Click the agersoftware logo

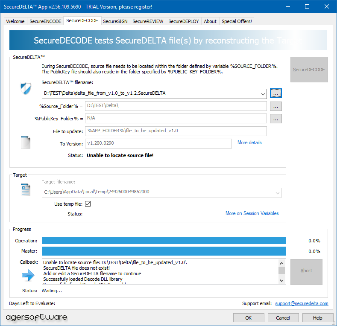click(36, 317)
